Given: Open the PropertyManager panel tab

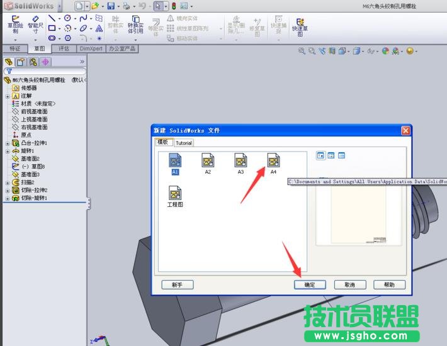Looking at the screenshot, I should (21, 62).
